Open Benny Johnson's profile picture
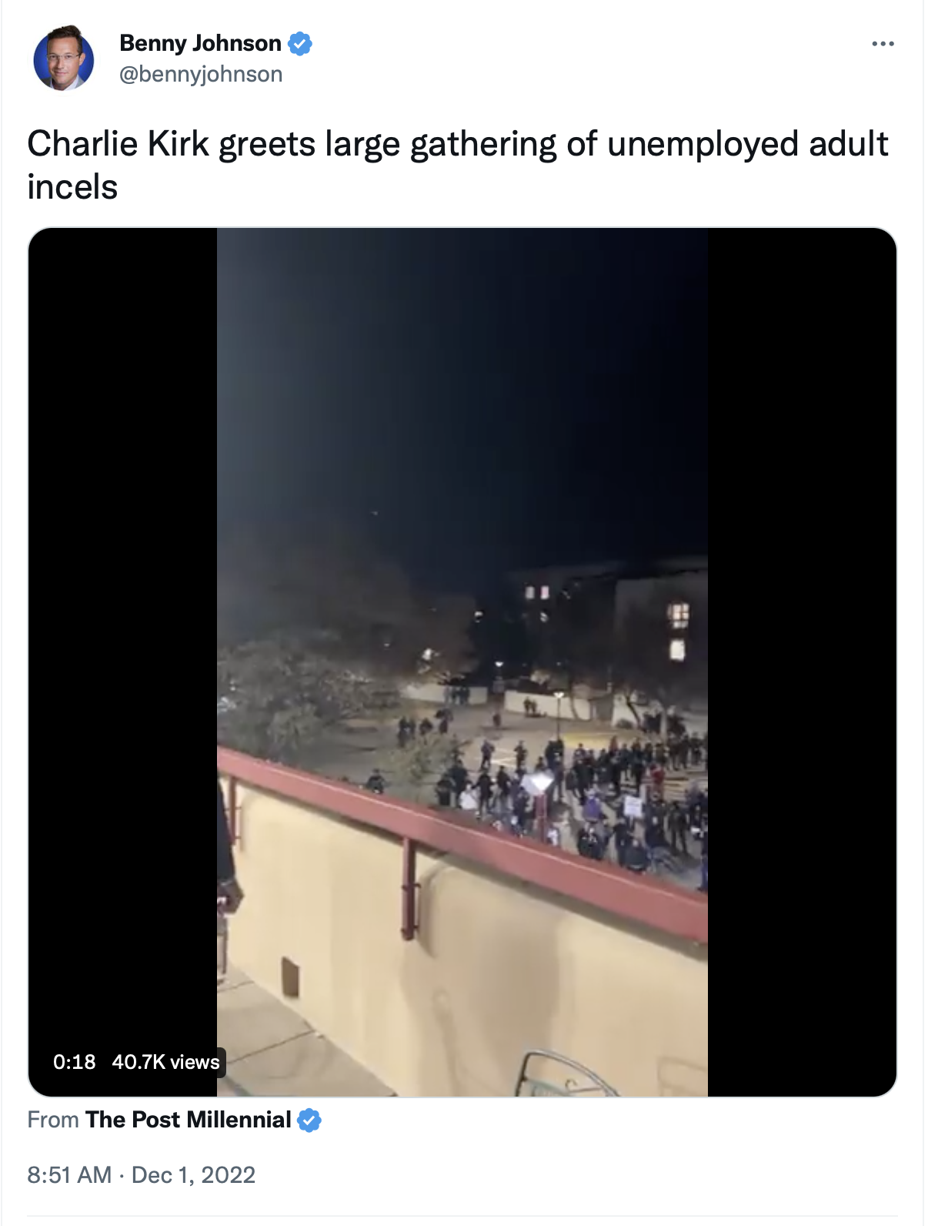This screenshot has width=928, height=1226. (63, 59)
